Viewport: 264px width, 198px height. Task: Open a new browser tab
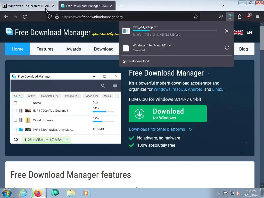[121, 6]
